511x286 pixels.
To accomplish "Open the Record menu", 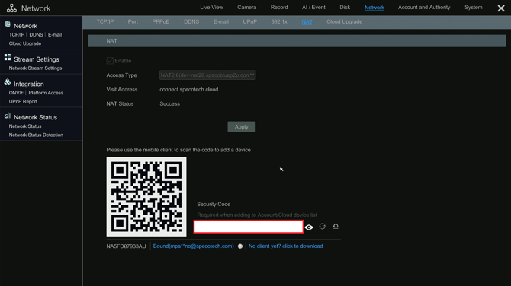I will (279, 7).
